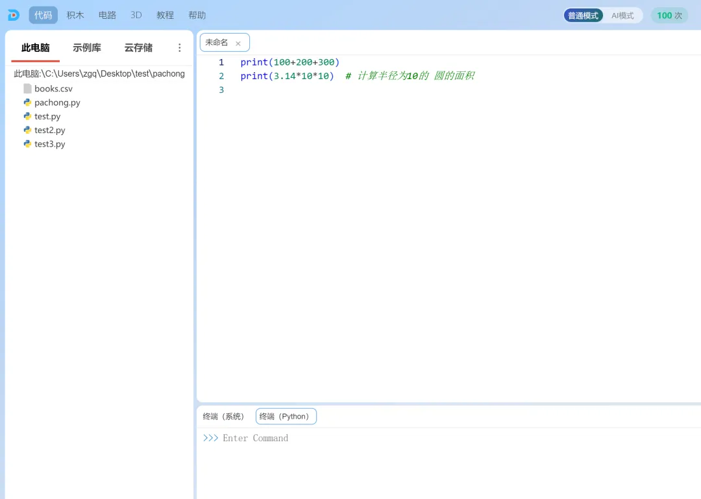Switch to 终端（系统）tab
Viewport: 701px width, 499px height.
coord(223,417)
